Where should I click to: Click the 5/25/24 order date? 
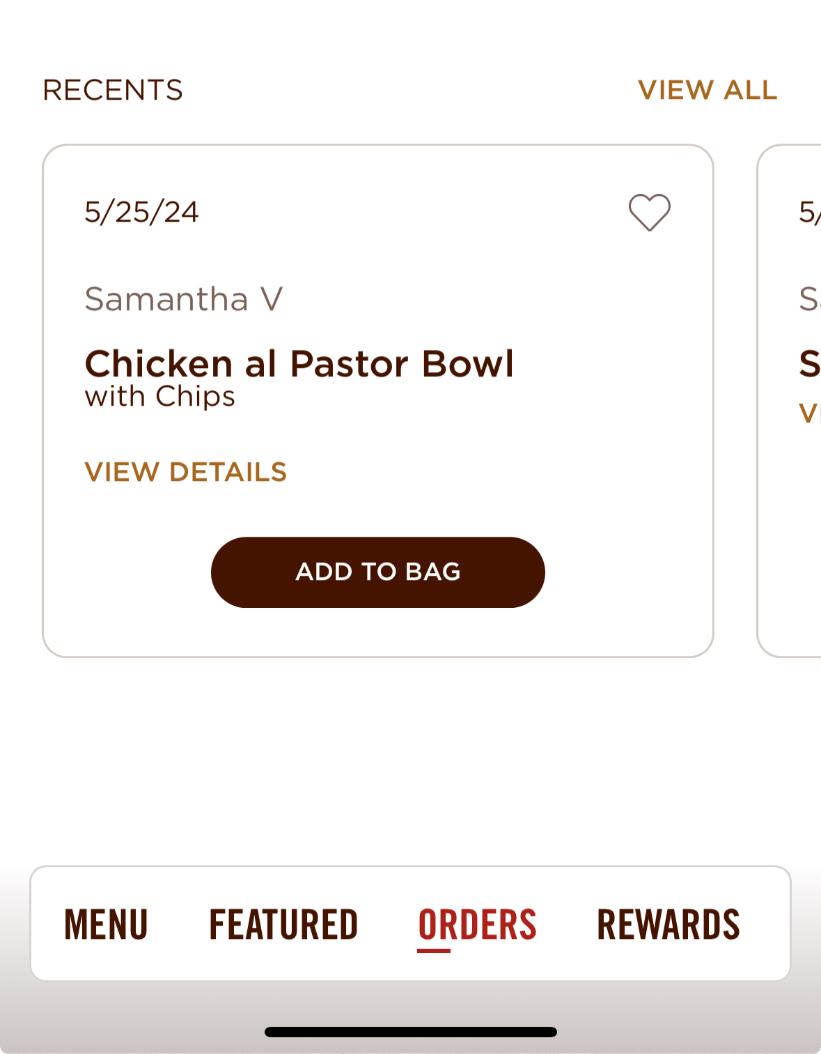pos(141,212)
